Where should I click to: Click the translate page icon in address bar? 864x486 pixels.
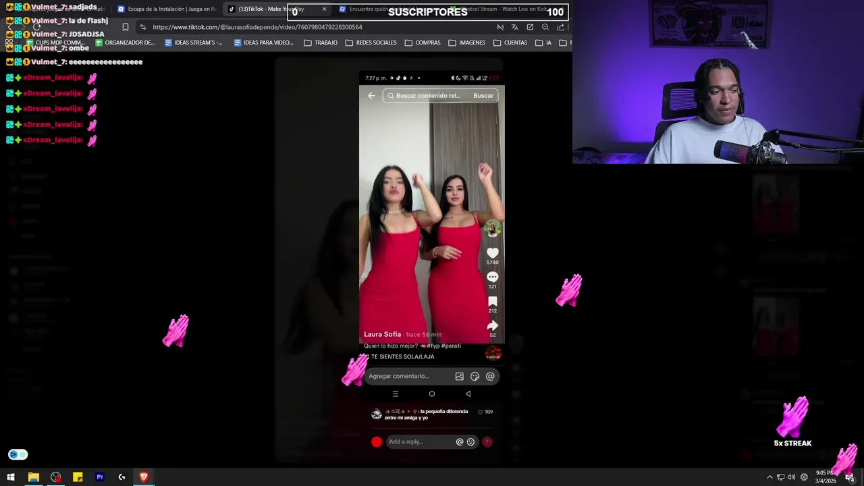click(515, 27)
